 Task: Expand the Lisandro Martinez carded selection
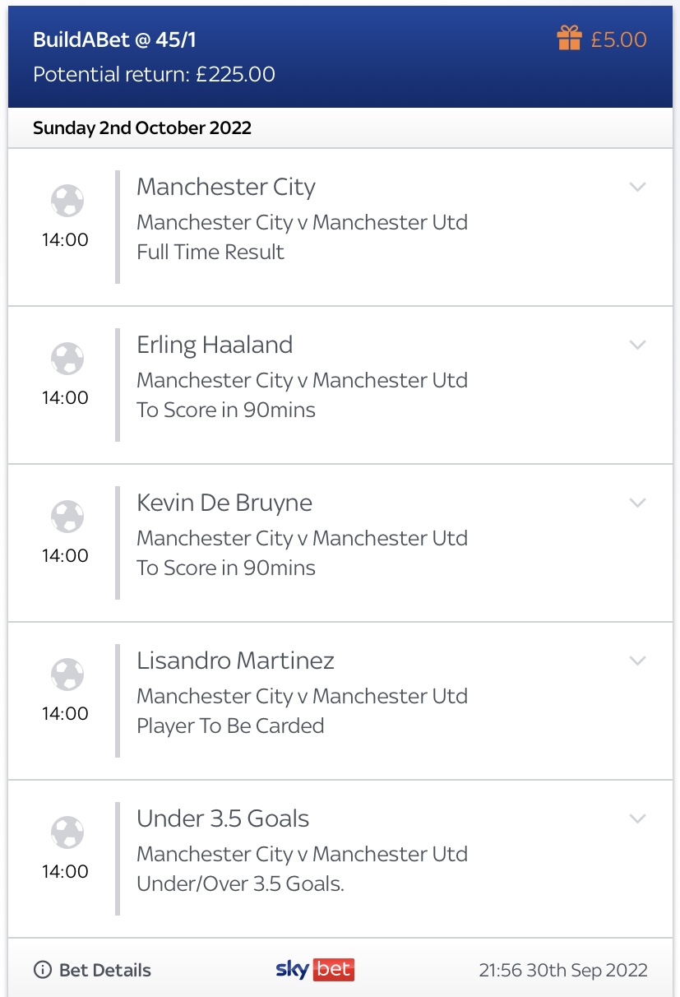coord(638,661)
